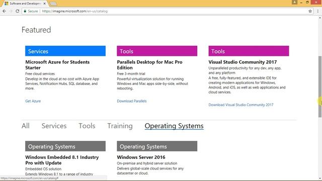Screen dimensions: 322x181
Task: Select the All category filter
Action: [x=26, y=126]
